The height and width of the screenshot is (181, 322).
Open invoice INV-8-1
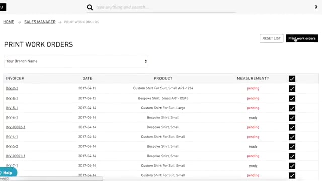12,98
